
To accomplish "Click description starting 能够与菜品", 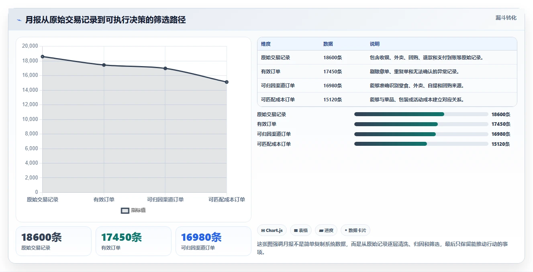I will pyautogui.click(x=417, y=100).
